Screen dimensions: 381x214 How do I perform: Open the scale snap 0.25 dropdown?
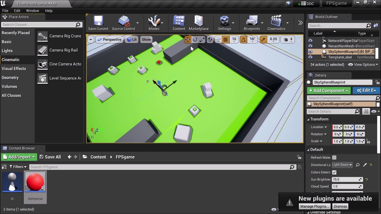(x=273, y=39)
